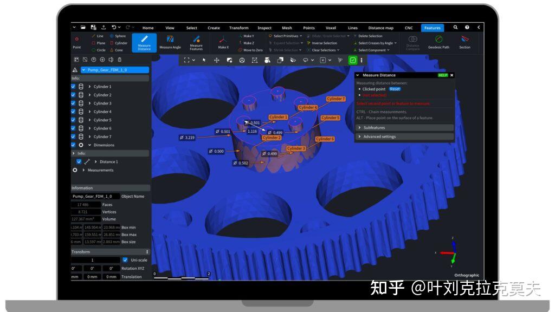555x312 pixels.
Task: Open Select Primitives dropdown
Action: click(285, 36)
